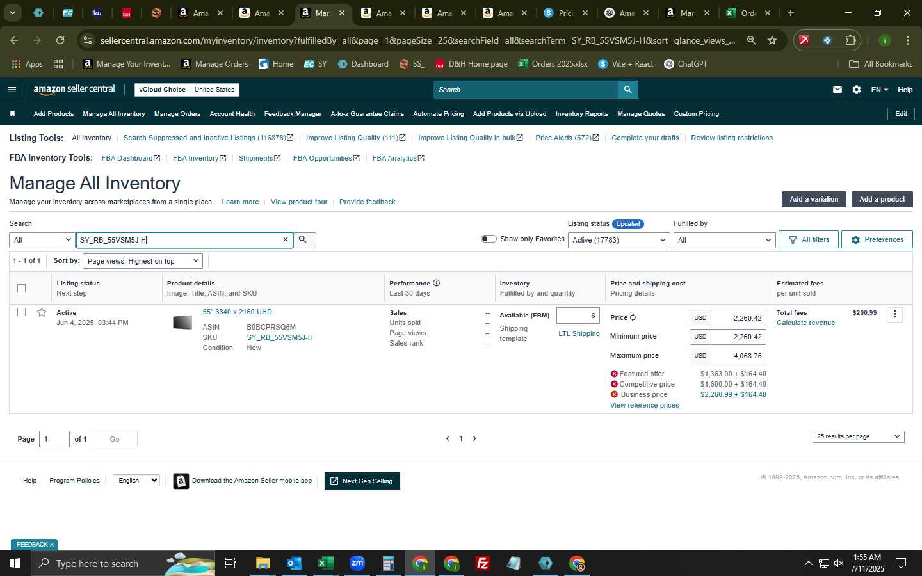Open Custom Pricing in navigation bar
The height and width of the screenshot is (576, 922).
(697, 114)
